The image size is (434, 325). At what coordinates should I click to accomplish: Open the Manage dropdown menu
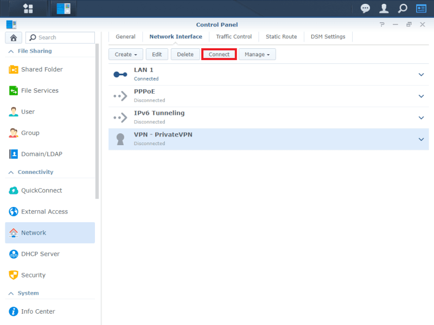257,54
